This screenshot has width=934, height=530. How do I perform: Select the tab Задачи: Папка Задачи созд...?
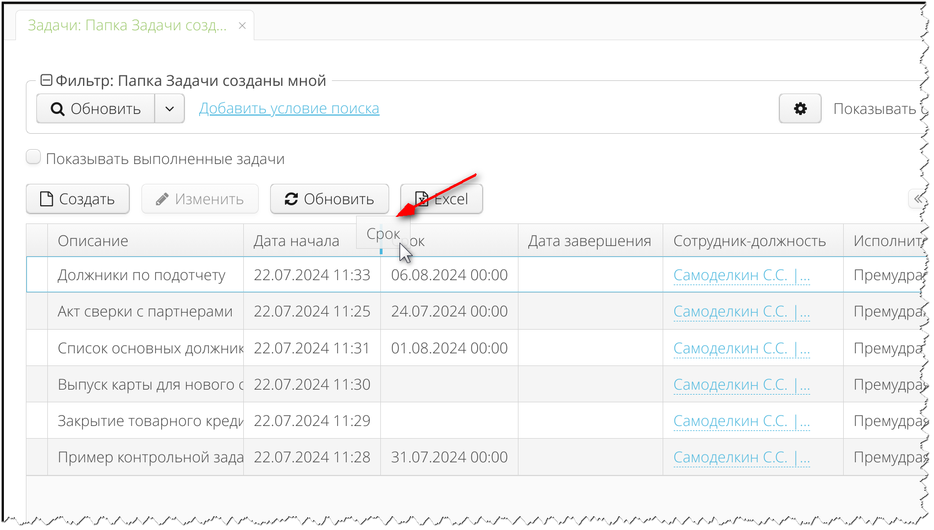click(127, 25)
